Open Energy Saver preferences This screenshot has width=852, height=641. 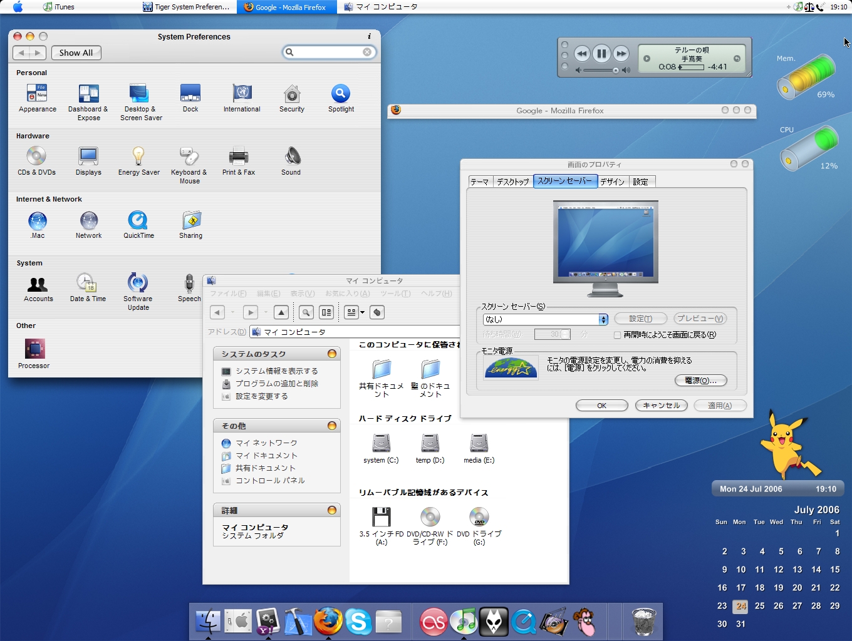click(x=138, y=161)
